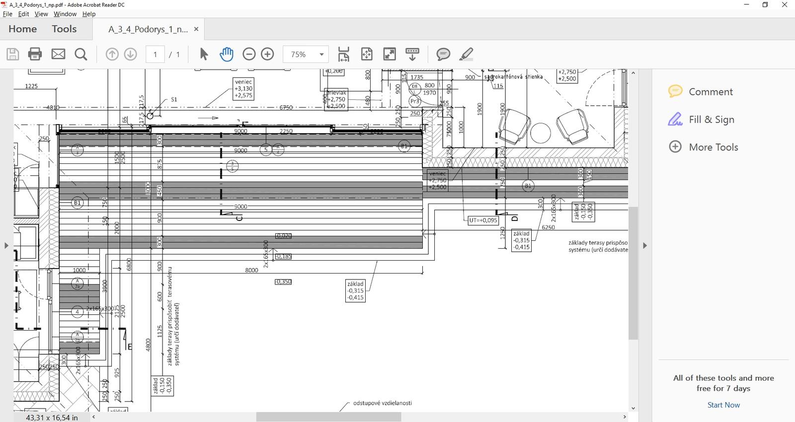The width and height of the screenshot is (795, 422).
Task: Open More Tools in sidebar
Action: pos(713,147)
